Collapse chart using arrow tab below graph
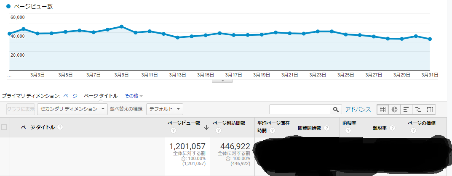452x176 pixels. [222, 81]
